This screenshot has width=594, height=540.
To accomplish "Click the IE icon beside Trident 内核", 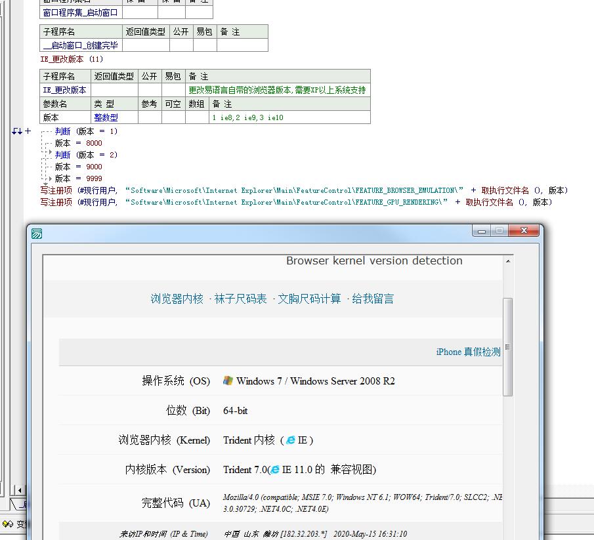I will (x=291, y=440).
